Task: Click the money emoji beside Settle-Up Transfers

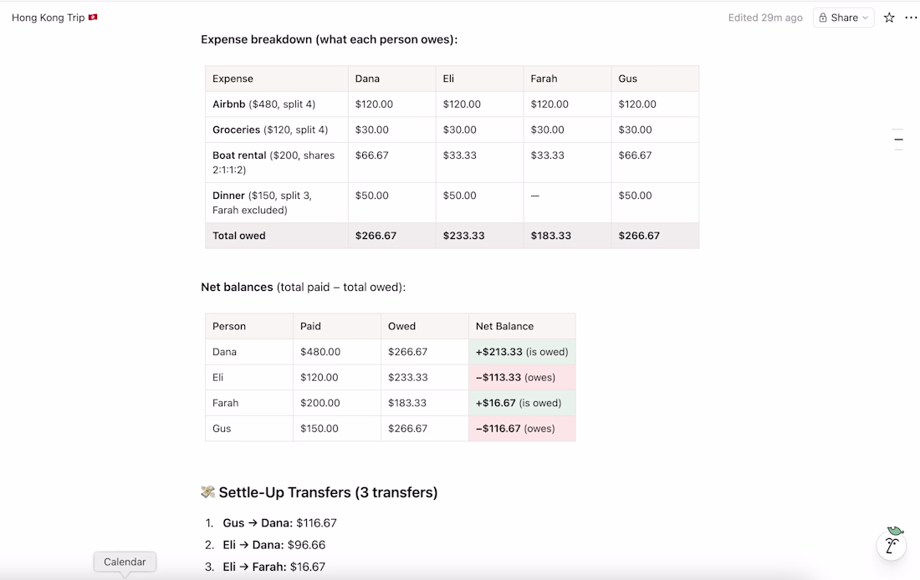Action: [x=208, y=492]
